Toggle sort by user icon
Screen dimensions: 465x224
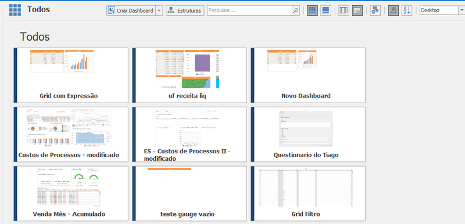[x=394, y=10]
